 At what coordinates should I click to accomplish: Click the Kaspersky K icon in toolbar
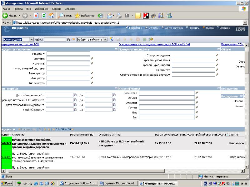pos(146,16)
